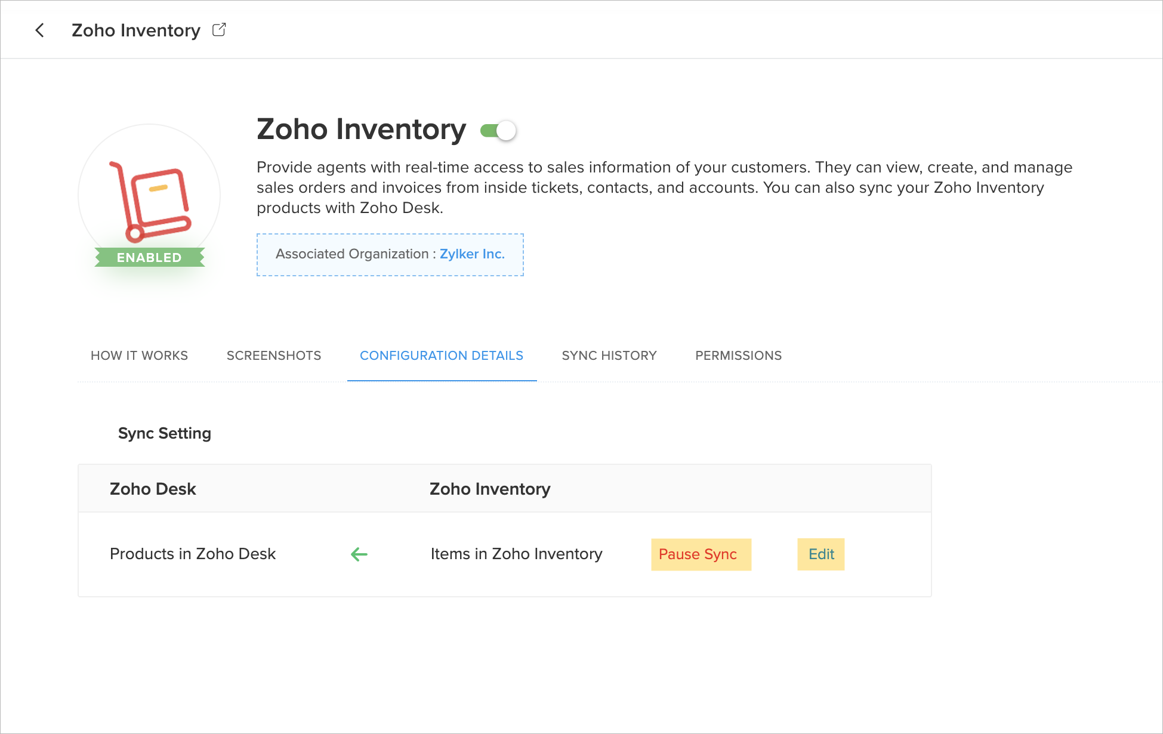Click the Associated Organization box

point(352,255)
